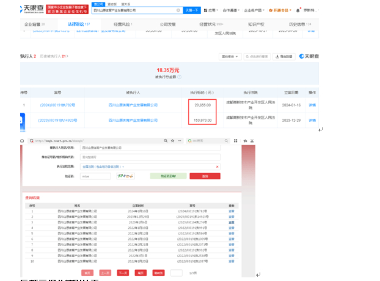View row 1 case (2024)川0191执782号
The width and height of the screenshot is (380, 281).
coord(232,211)
